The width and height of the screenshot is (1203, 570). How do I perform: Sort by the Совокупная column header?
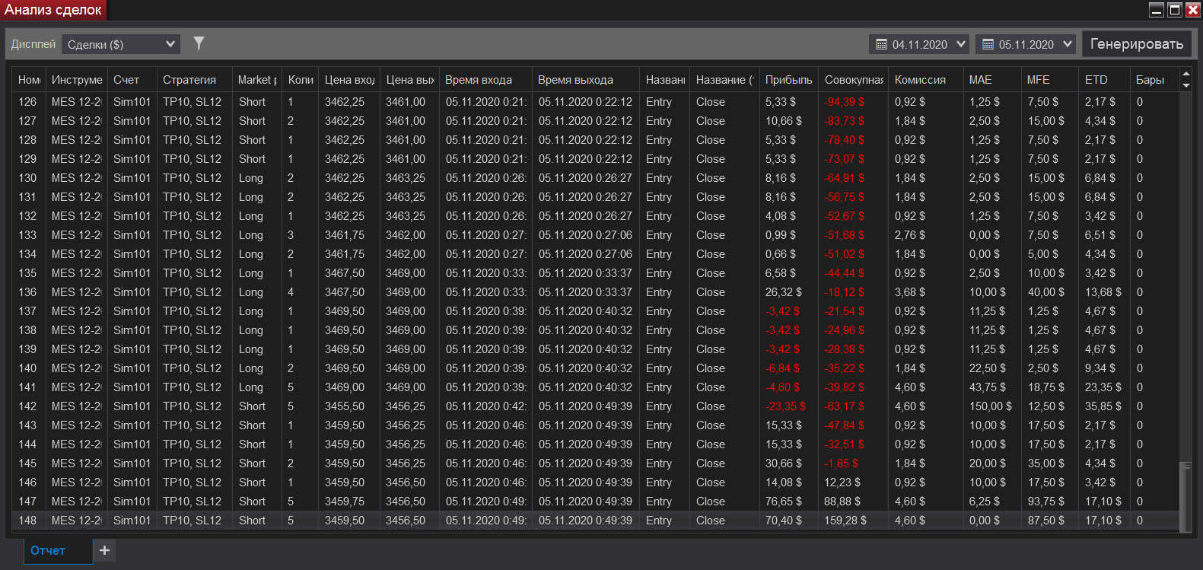click(x=854, y=80)
